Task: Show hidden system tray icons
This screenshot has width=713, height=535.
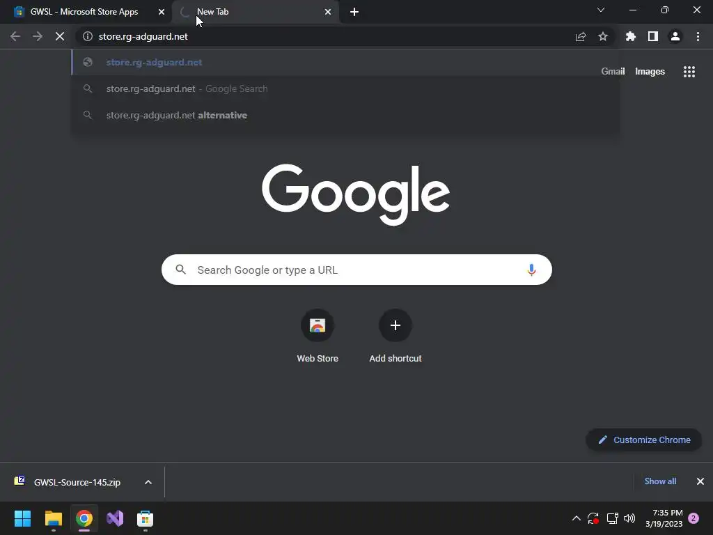Action: pyautogui.click(x=576, y=518)
